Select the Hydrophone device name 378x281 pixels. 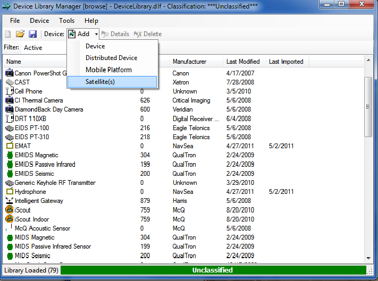(x=30, y=192)
